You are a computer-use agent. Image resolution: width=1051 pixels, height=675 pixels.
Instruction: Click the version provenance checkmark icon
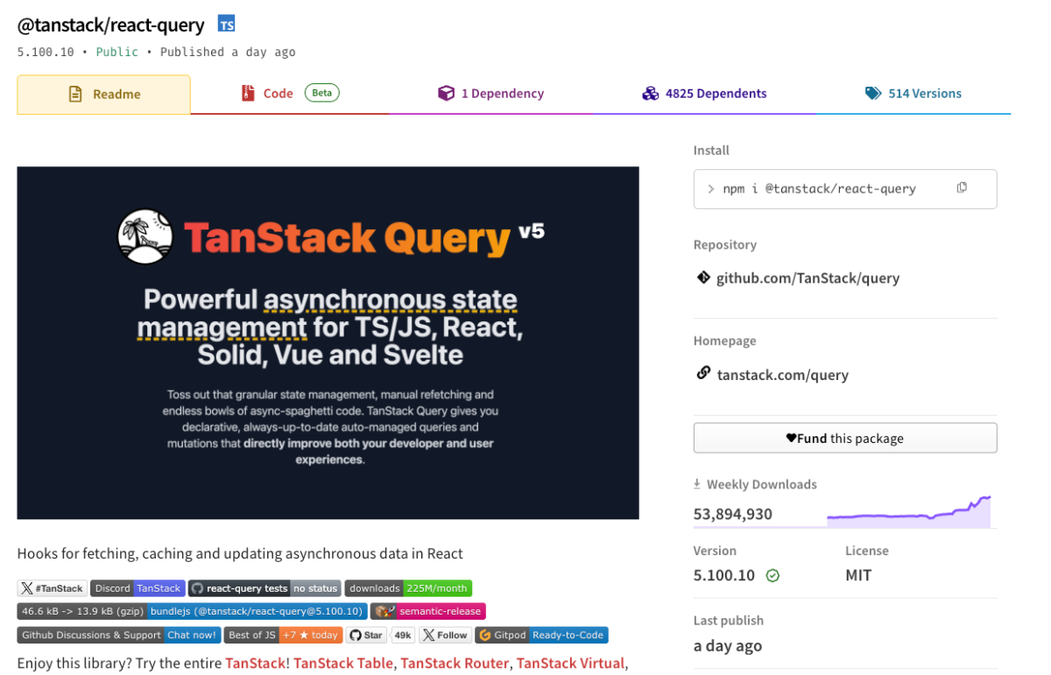point(772,576)
